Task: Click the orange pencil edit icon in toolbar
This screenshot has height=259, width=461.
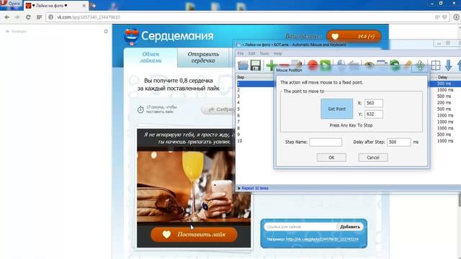Action: pos(408,65)
